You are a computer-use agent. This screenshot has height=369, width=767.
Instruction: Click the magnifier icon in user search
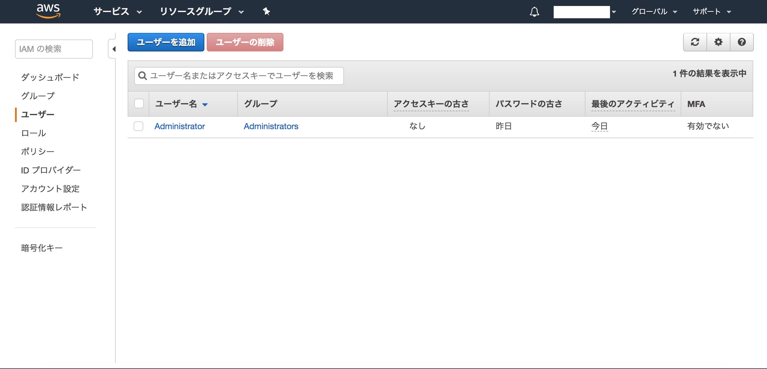(143, 76)
